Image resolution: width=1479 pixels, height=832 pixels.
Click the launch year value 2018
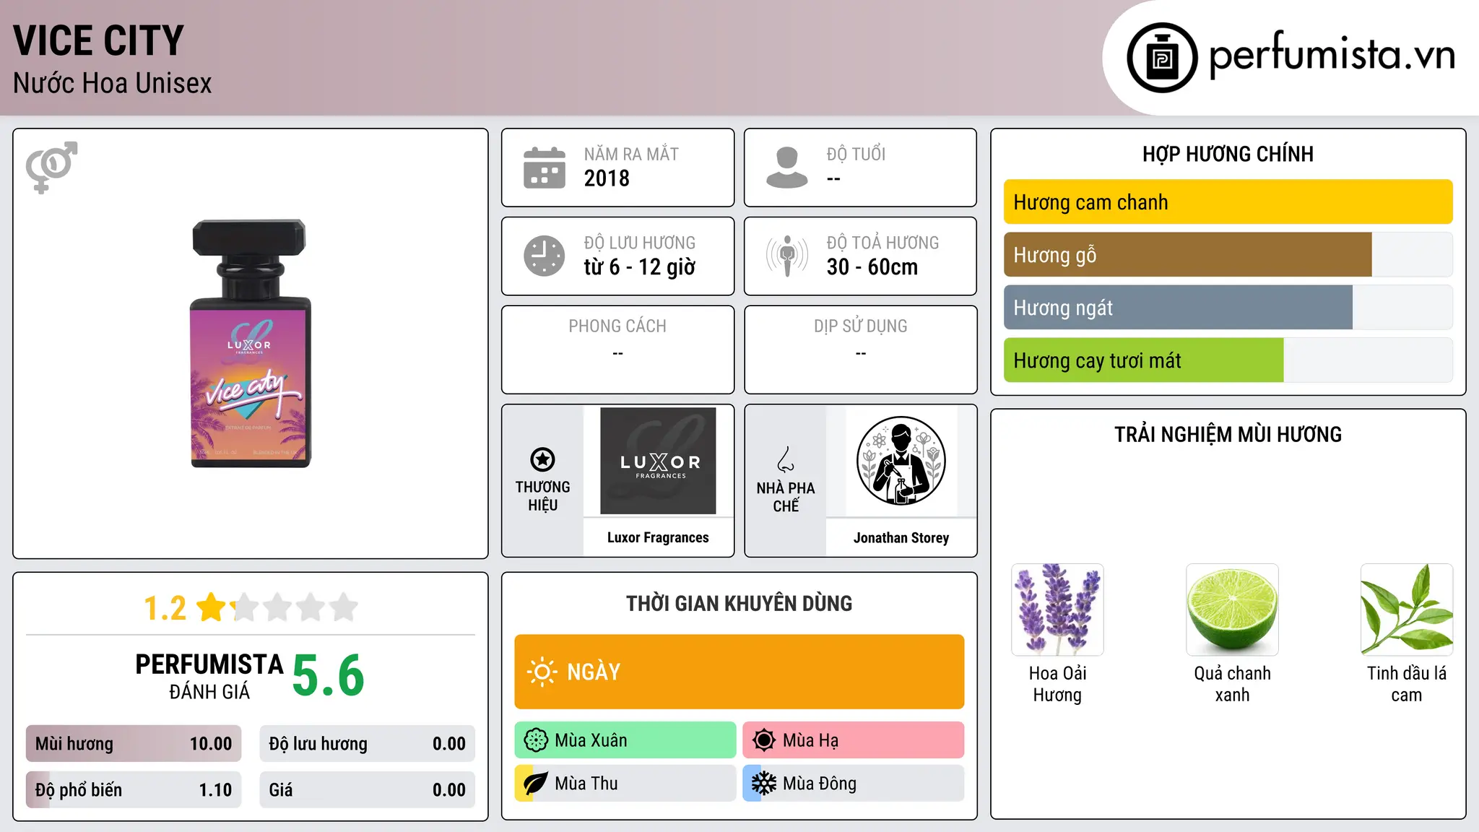coord(607,178)
